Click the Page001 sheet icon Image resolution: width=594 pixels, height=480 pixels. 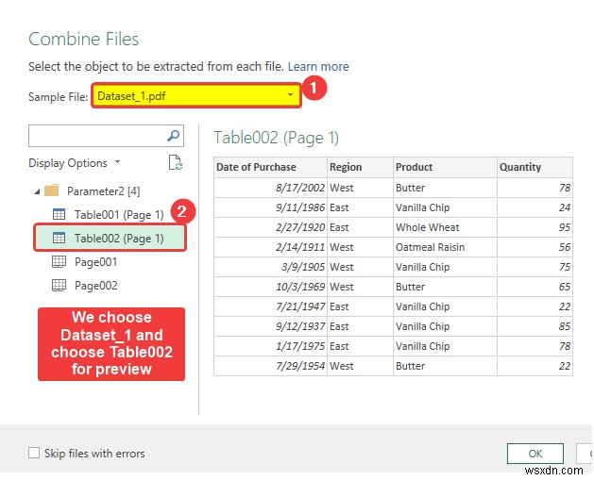(59, 261)
